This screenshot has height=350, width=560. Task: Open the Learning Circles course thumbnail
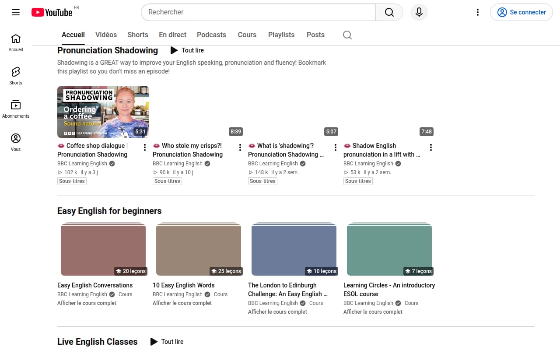[389, 249]
